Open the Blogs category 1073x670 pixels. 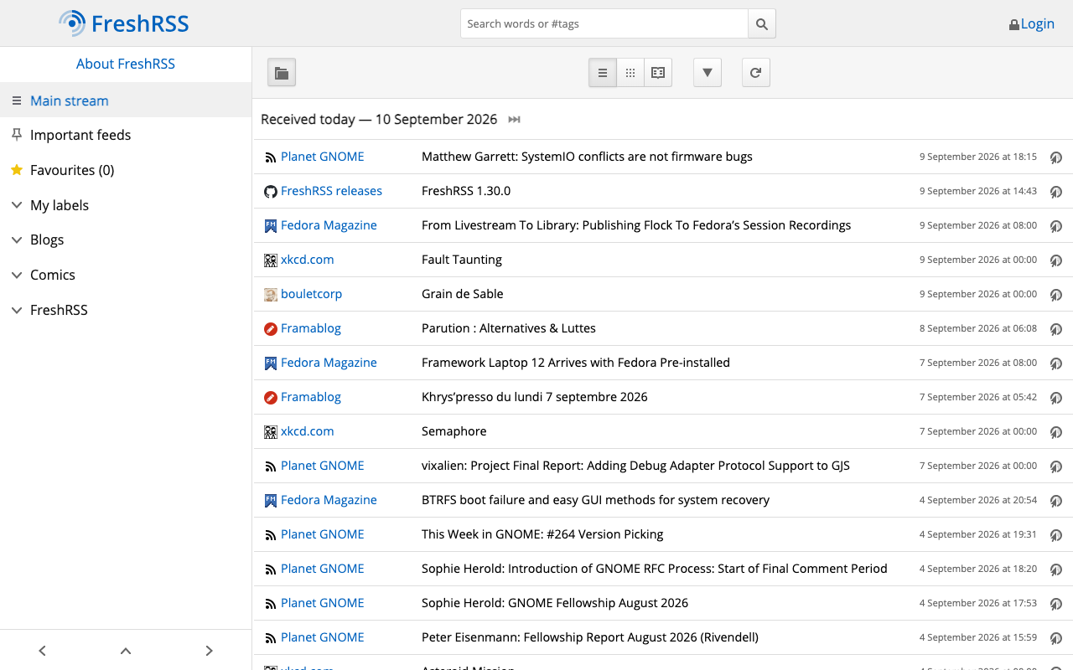tap(47, 240)
